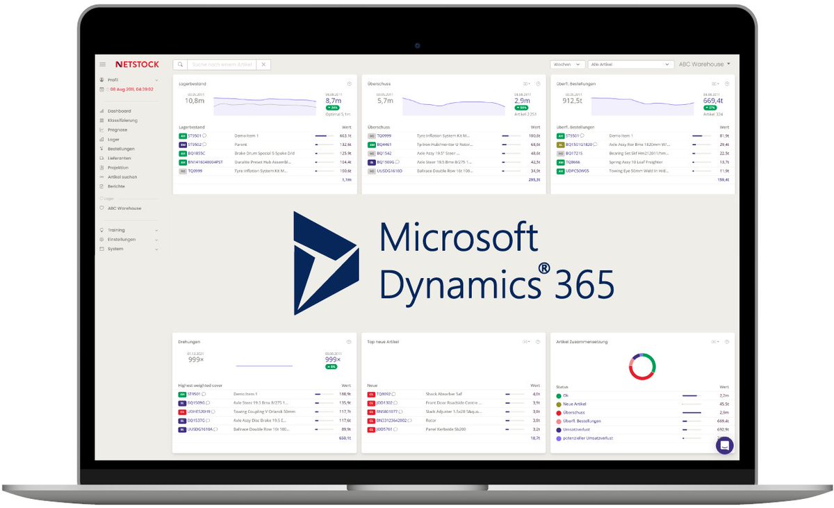The height and width of the screenshot is (508, 834).
Task: Click the Lager sidebar icon
Action: click(x=102, y=139)
